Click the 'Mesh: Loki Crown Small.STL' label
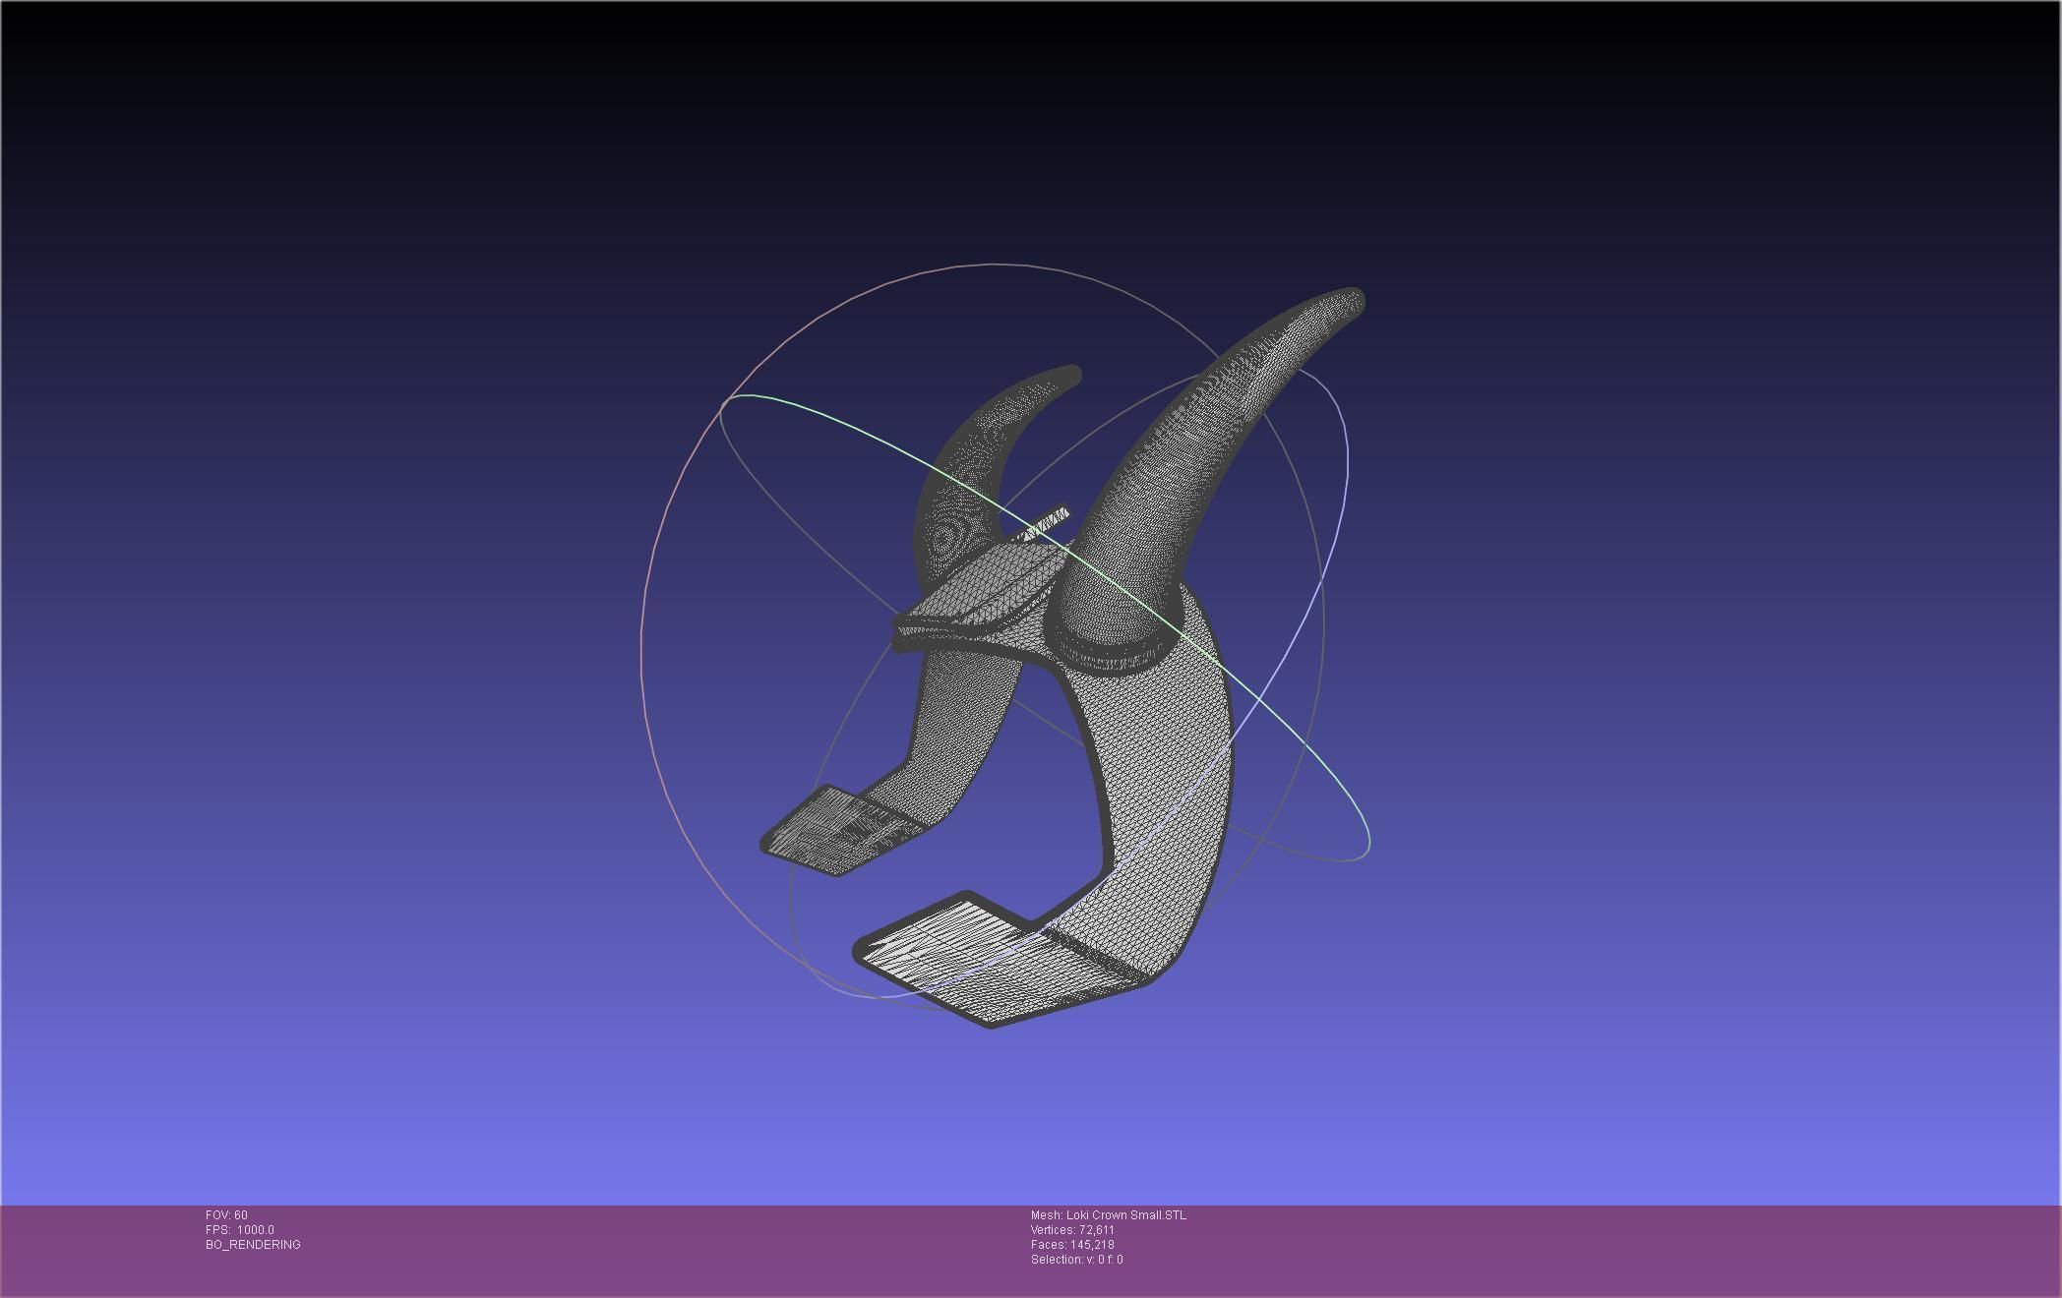 pyautogui.click(x=1109, y=1215)
